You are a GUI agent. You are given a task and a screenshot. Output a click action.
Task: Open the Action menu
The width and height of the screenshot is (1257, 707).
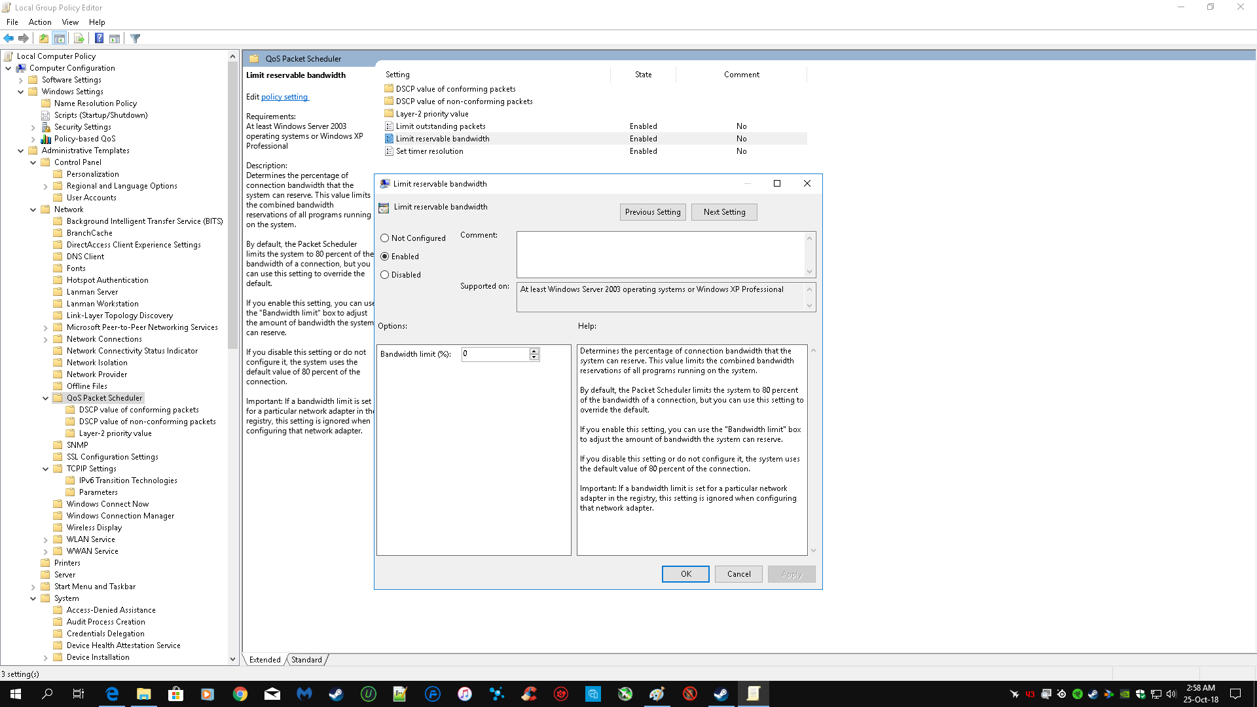click(x=39, y=22)
